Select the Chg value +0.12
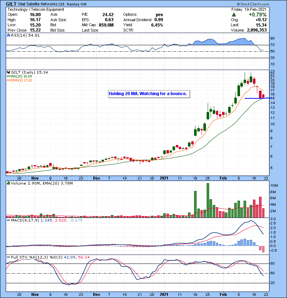The height and width of the screenshot is (298, 287). click(261, 20)
